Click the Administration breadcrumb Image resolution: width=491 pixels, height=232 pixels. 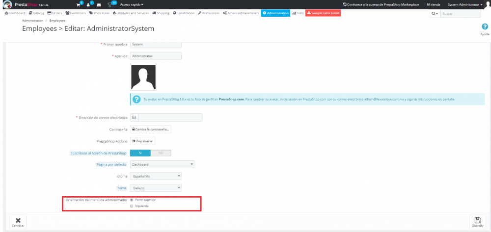[x=32, y=20]
